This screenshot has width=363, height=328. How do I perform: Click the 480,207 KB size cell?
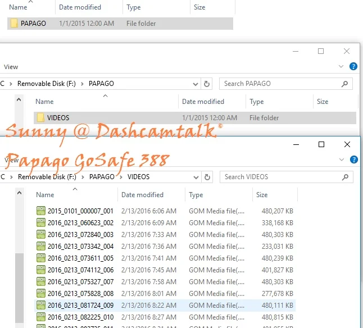[x=278, y=211]
